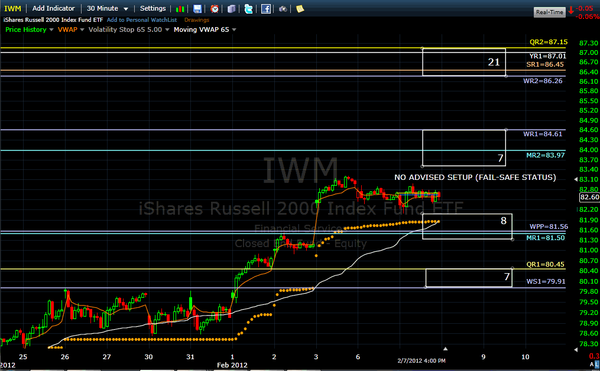Open the yellow sticky note icon
The width and height of the screenshot is (600, 371).
coord(300,9)
